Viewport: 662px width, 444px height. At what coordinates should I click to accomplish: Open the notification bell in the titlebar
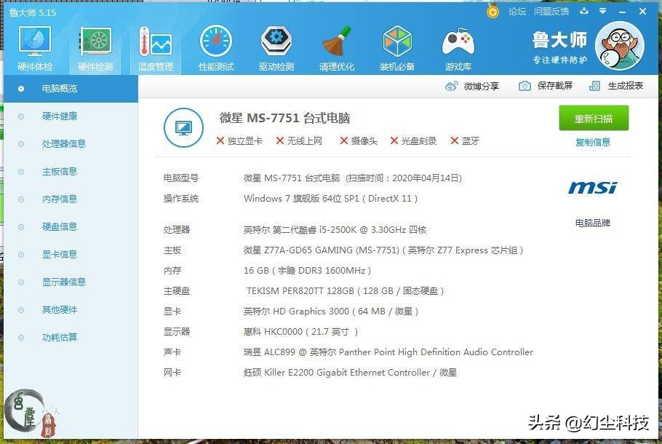(493, 12)
